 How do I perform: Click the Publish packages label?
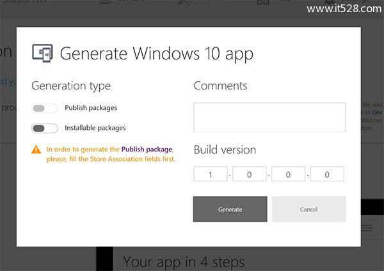coord(91,108)
